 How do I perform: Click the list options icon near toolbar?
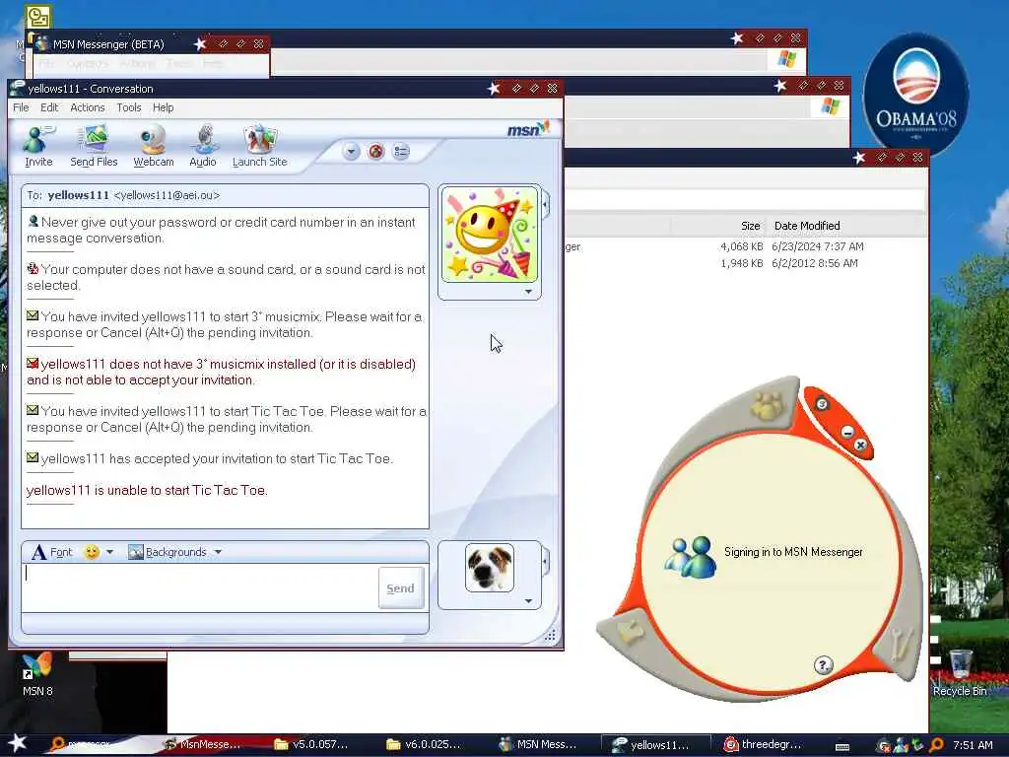click(401, 152)
